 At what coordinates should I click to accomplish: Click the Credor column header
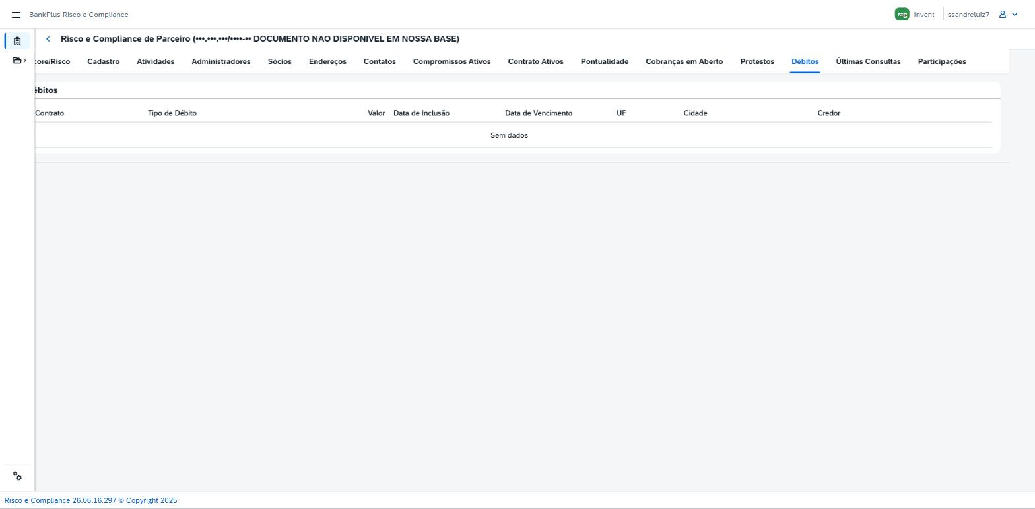click(x=829, y=113)
